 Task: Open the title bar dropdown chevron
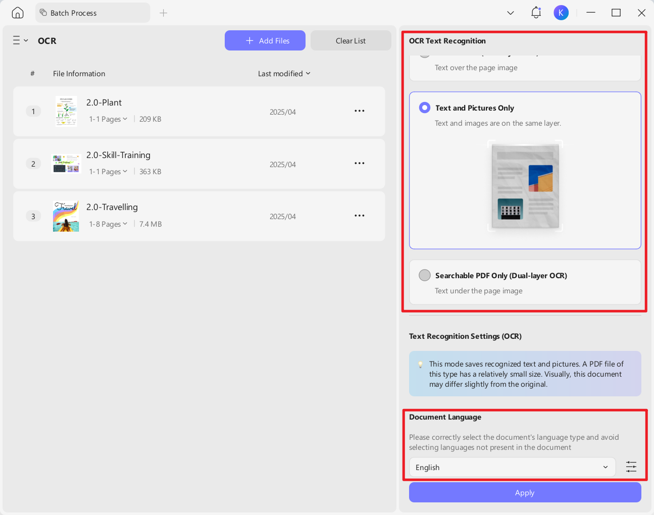(x=511, y=13)
